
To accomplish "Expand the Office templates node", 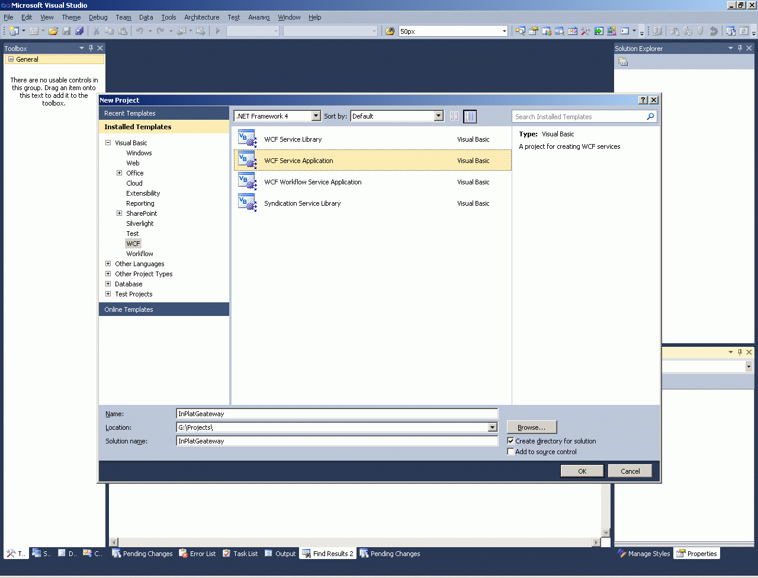I will [x=120, y=173].
